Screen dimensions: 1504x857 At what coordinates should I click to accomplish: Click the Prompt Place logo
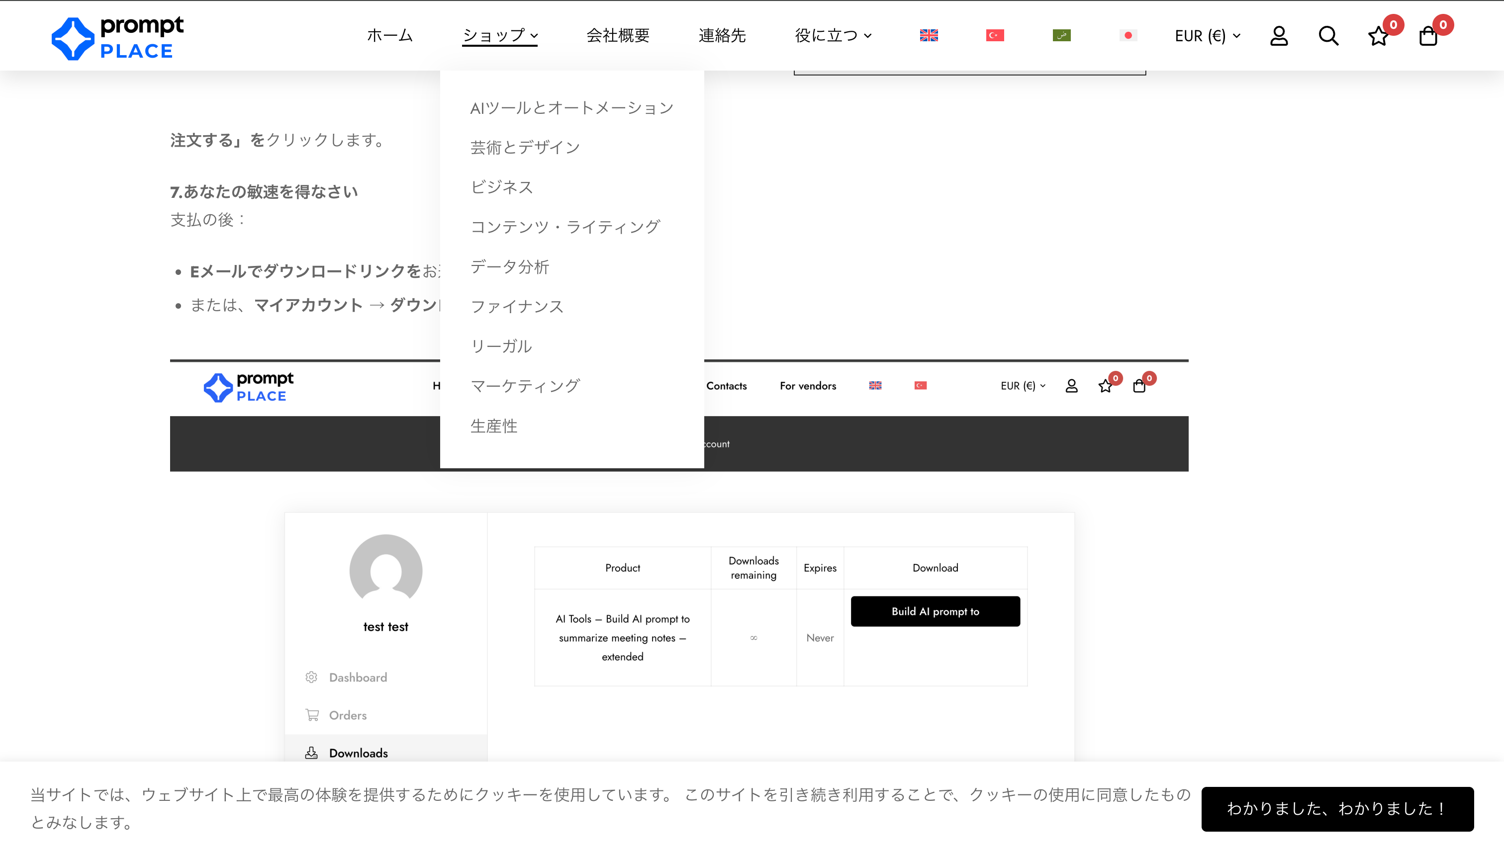[118, 38]
